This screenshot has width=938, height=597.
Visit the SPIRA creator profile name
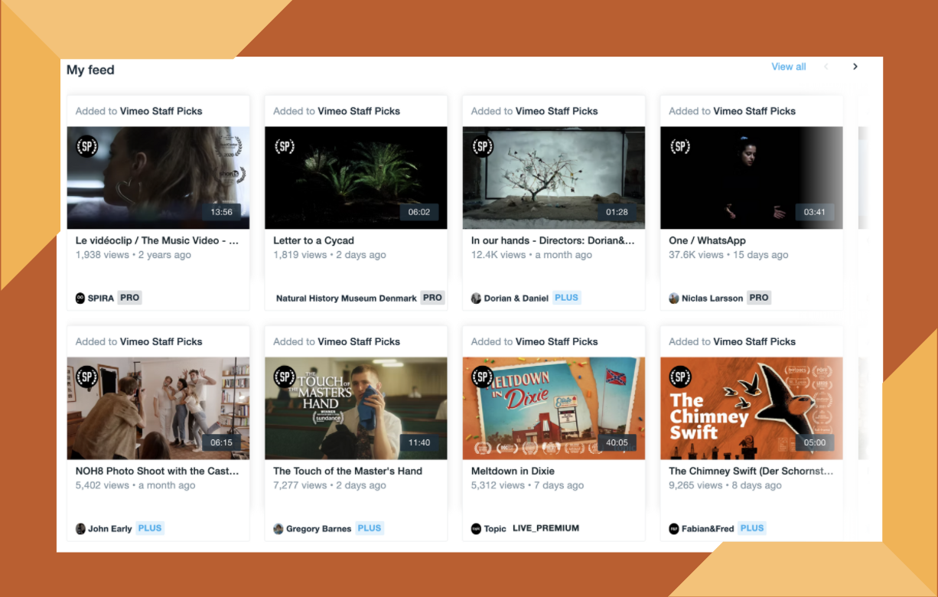coord(101,298)
